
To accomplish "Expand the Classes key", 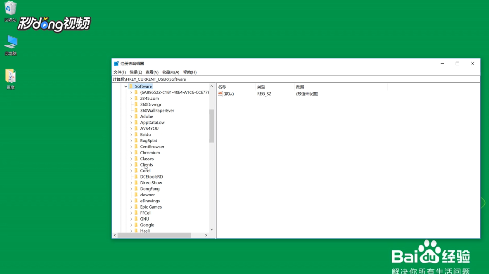I will pyautogui.click(x=131, y=159).
